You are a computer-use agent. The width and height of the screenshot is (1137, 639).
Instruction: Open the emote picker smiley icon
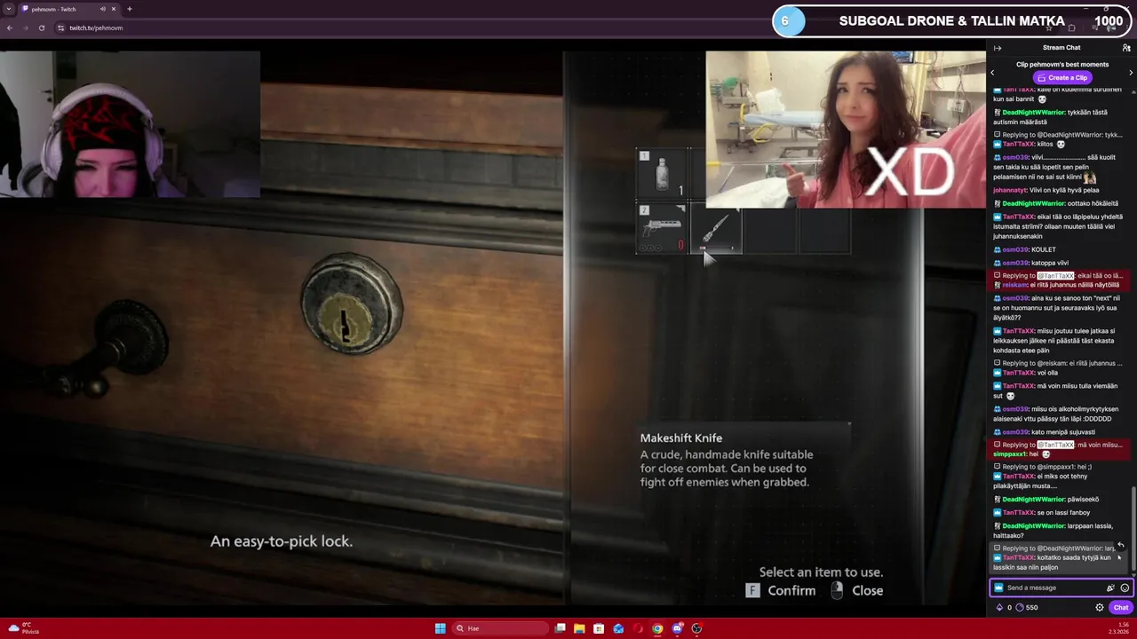coord(1125,588)
